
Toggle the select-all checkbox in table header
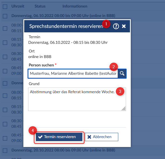[5, 6]
